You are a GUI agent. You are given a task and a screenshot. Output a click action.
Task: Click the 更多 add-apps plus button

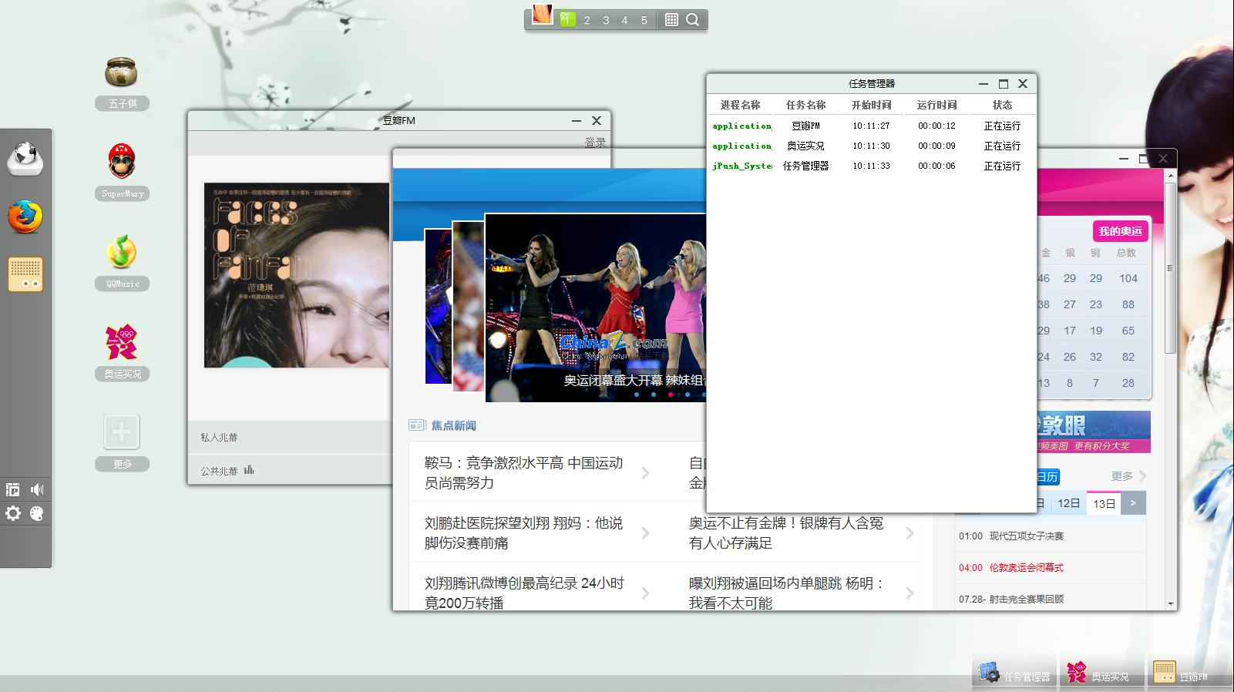click(x=121, y=432)
